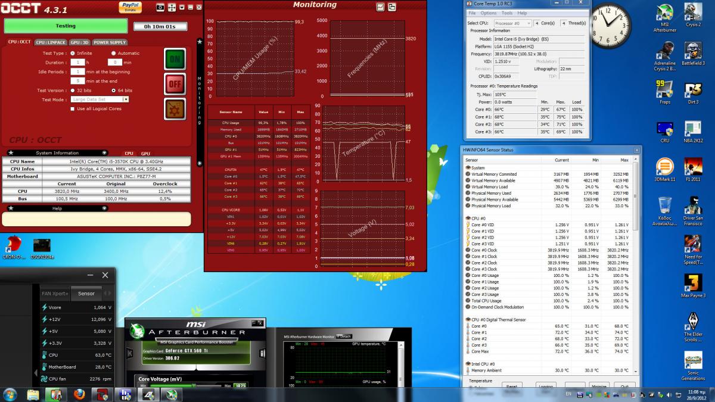
Task: Collapse CPU #0 Digital Thermal Sensor group
Action: pos(468,320)
